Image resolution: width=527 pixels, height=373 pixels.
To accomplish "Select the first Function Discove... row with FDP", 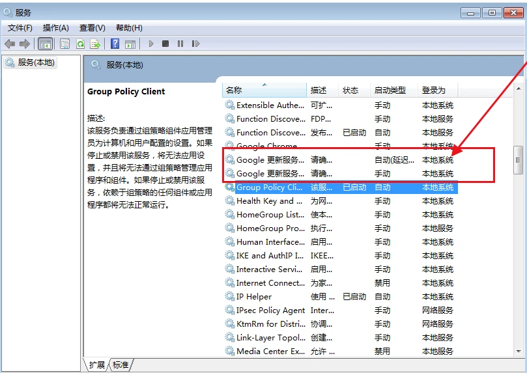I will 341,119.
